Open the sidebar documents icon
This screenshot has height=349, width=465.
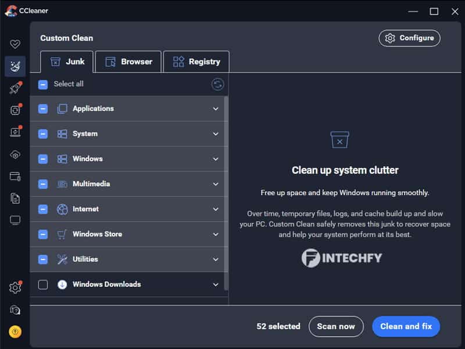(x=15, y=199)
